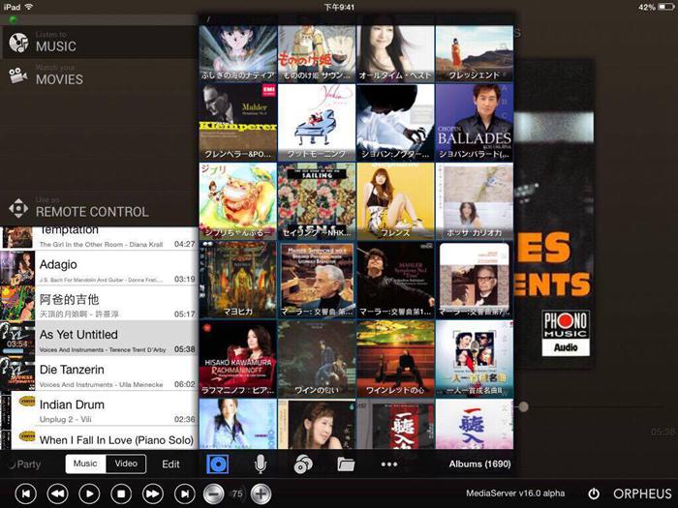678x508 pixels.
Task: Click the MediaServer v16.0 alpha label
Action: tap(515, 493)
